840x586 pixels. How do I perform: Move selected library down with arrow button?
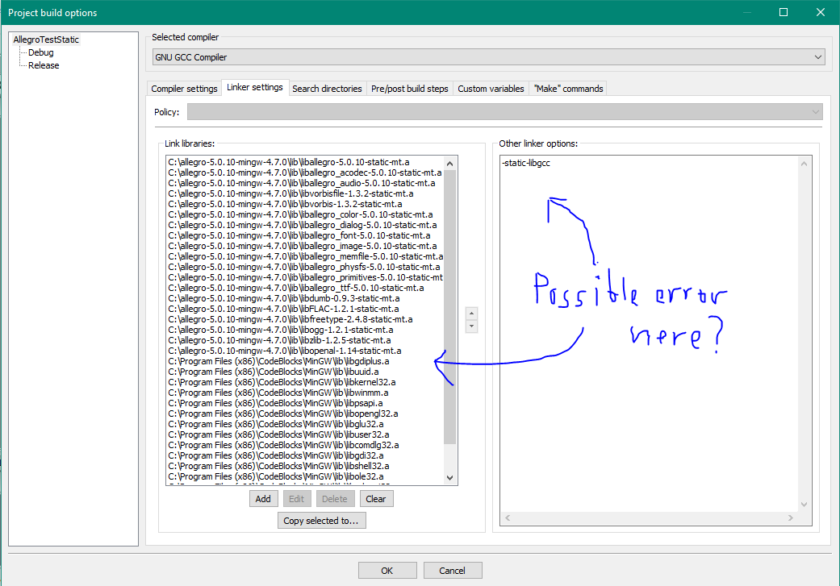(472, 326)
